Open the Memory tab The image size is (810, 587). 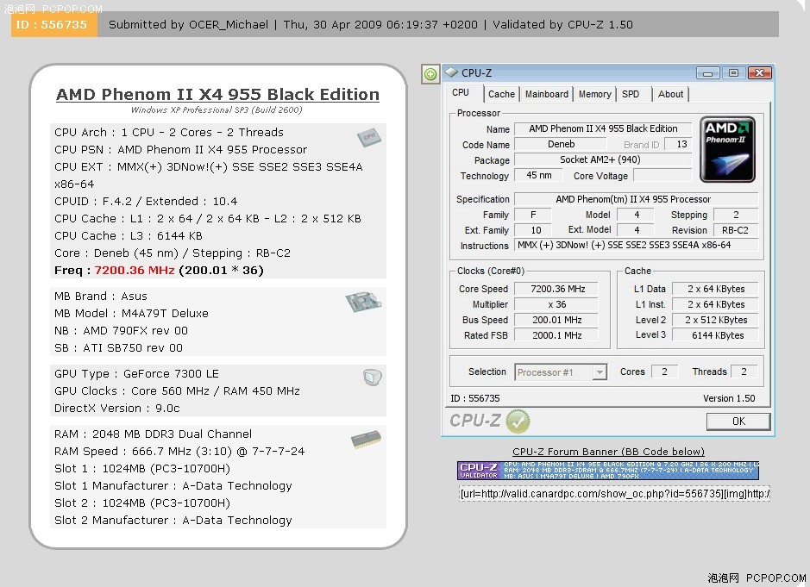click(594, 94)
